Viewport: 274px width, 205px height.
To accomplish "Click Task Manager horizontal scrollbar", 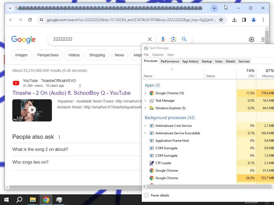I will (x=209, y=187).
